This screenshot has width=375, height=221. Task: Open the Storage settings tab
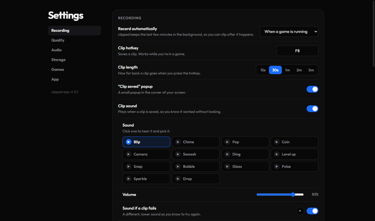(x=74, y=60)
